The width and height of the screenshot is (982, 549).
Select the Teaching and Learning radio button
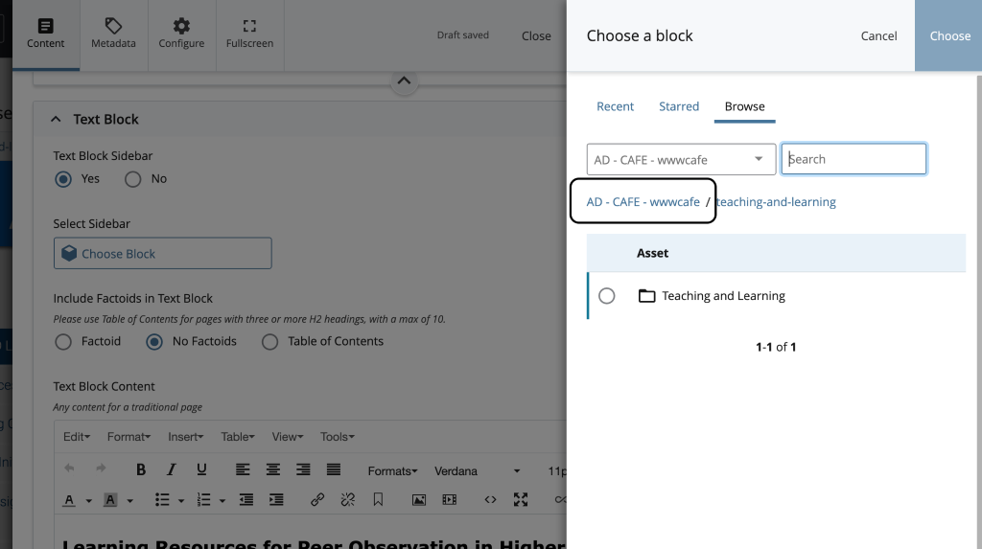606,296
